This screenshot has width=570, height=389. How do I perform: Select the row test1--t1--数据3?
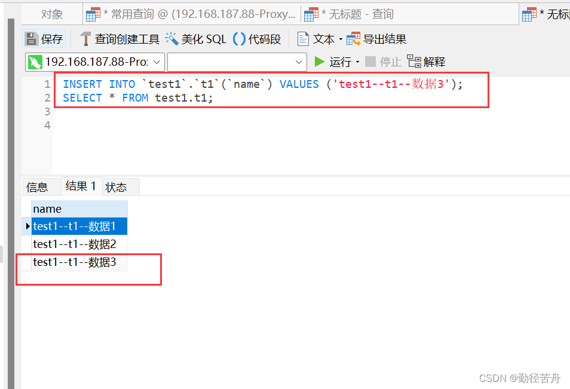[79, 262]
